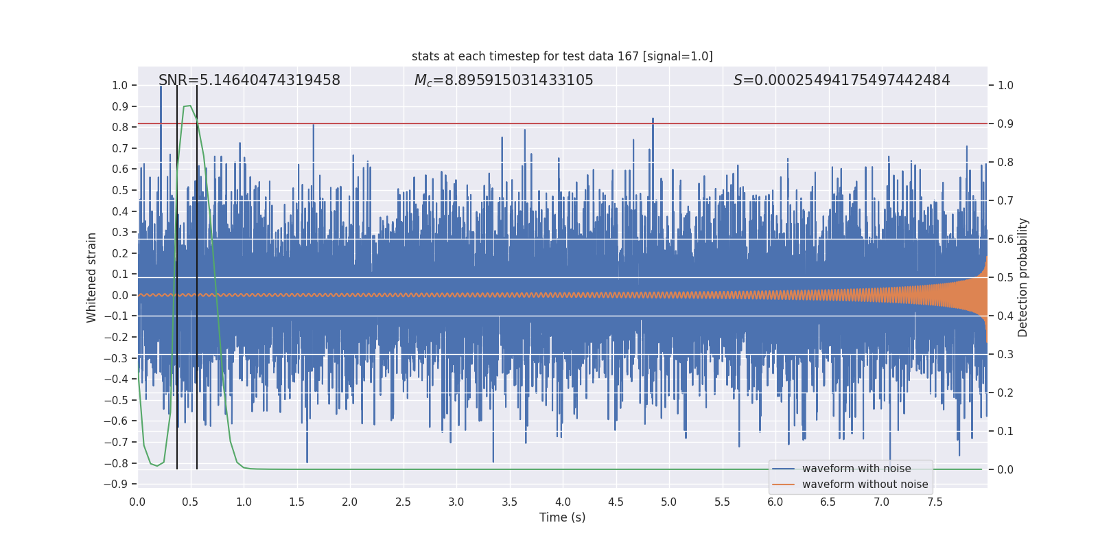Click the peak of the green probability curve
This screenshot has height=549, width=1098.
[187, 106]
